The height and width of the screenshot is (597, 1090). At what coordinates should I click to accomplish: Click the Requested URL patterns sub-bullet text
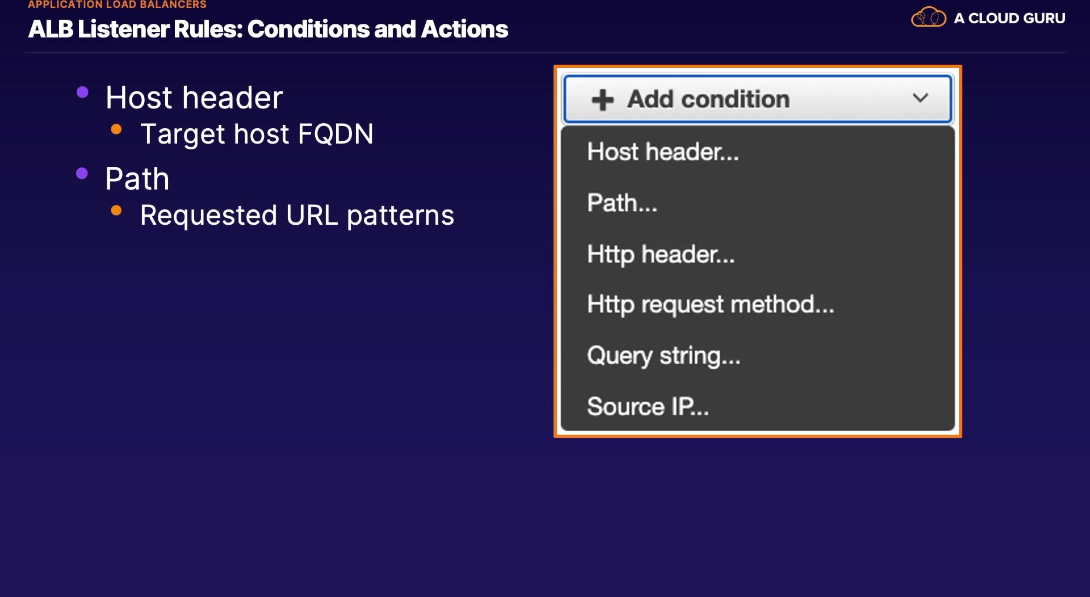pos(297,215)
